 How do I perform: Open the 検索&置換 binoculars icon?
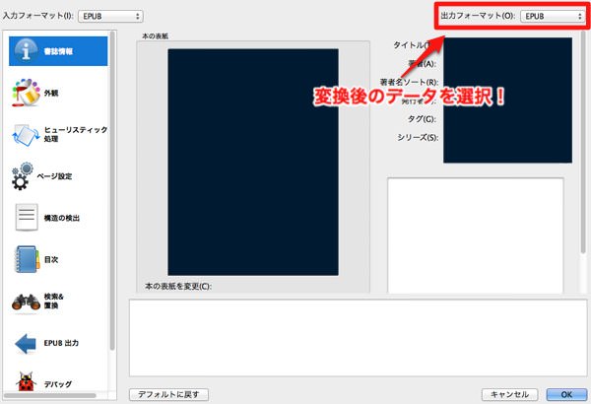click(26, 302)
